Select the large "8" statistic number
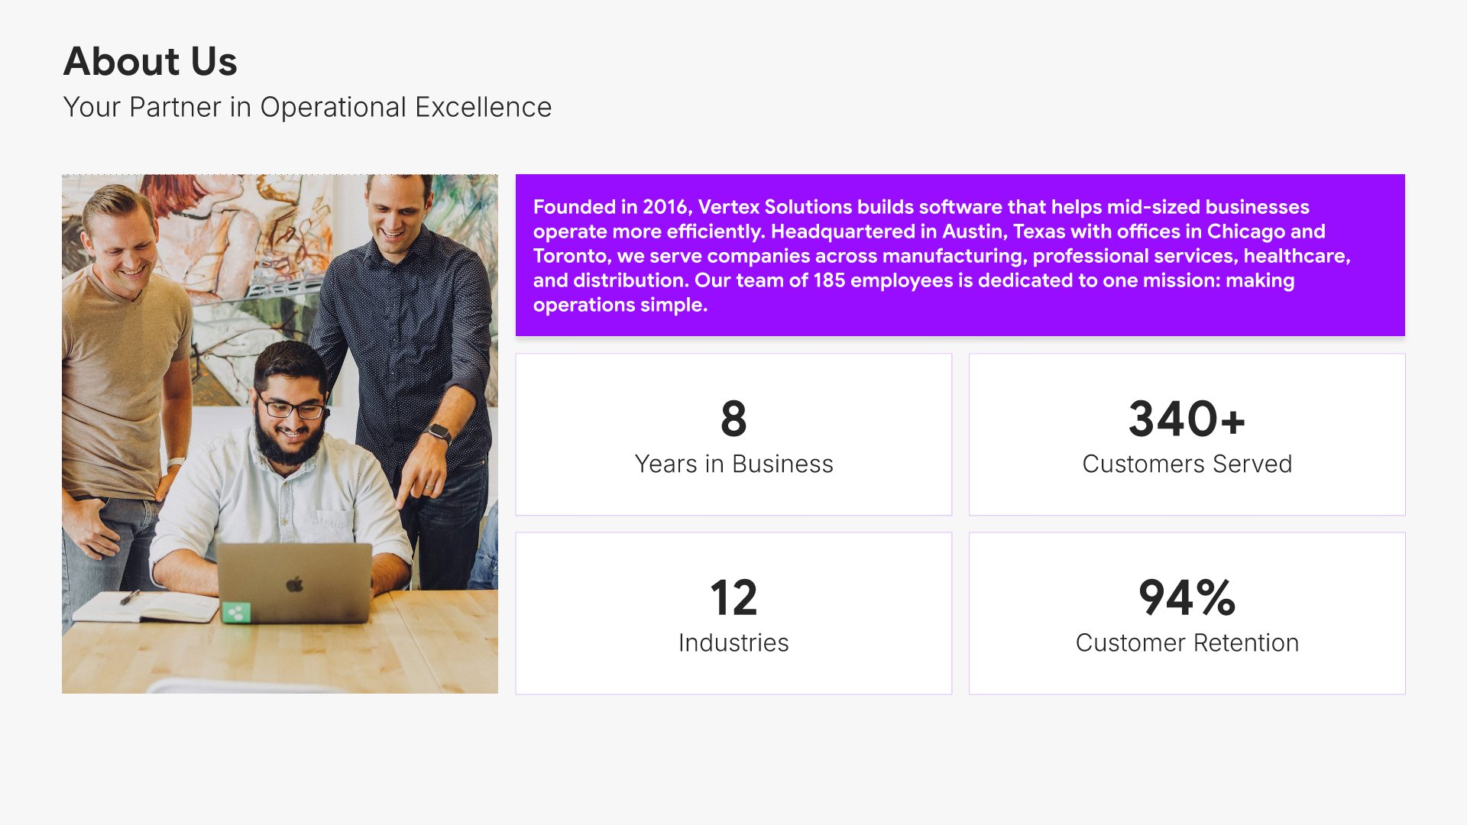 point(733,419)
